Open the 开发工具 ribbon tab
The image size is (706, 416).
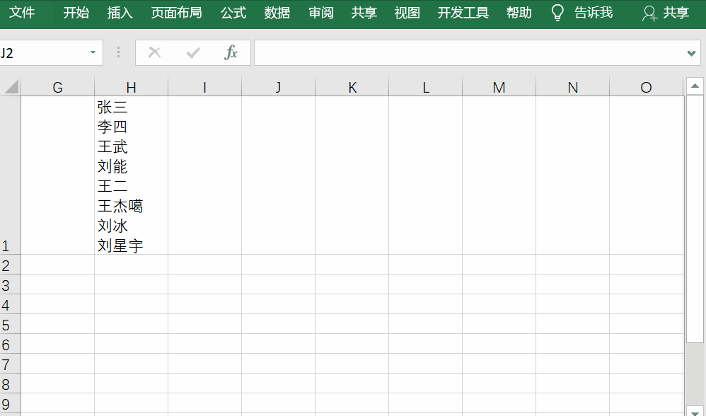click(x=463, y=12)
